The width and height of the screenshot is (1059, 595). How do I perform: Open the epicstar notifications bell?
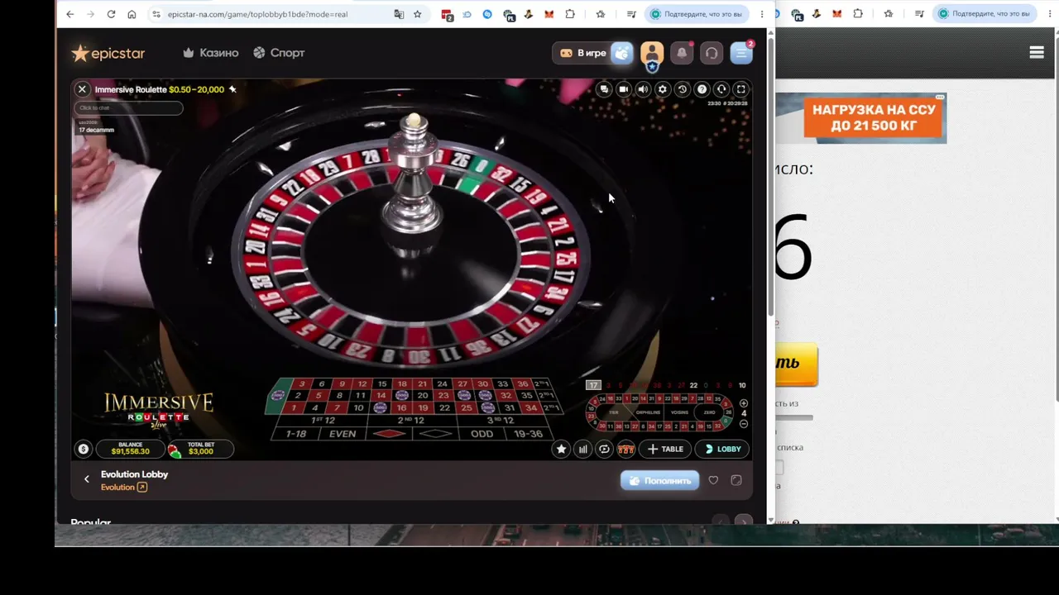click(682, 53)
